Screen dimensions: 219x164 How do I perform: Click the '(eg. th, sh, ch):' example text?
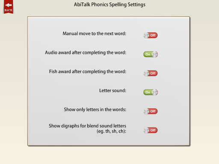click(x=111, y=131)
